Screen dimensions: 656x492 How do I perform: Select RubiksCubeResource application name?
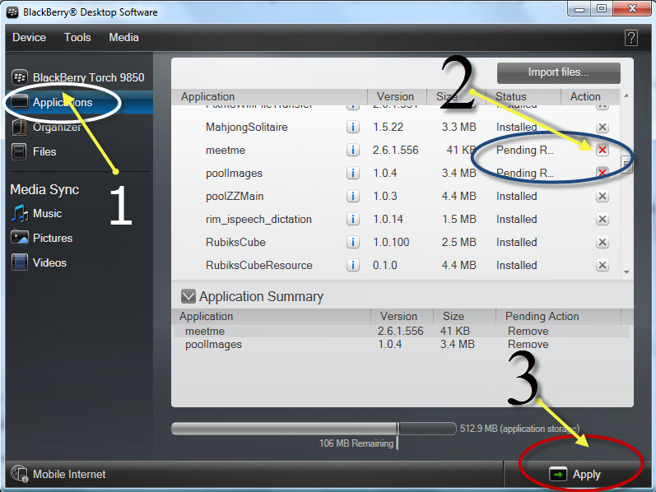(259, 265)
